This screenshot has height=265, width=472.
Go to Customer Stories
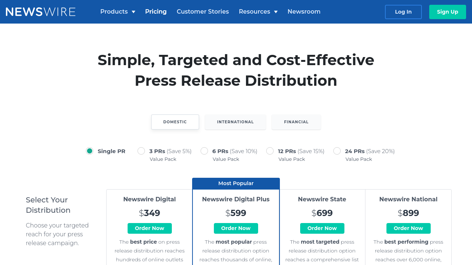coord(203,12)
